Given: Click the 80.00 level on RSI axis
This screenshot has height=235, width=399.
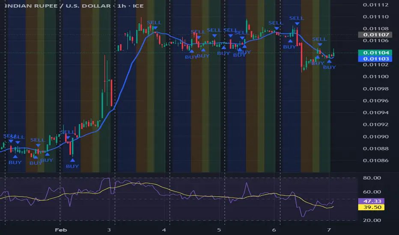Looking at the screenshot, I should pos(371,178).
